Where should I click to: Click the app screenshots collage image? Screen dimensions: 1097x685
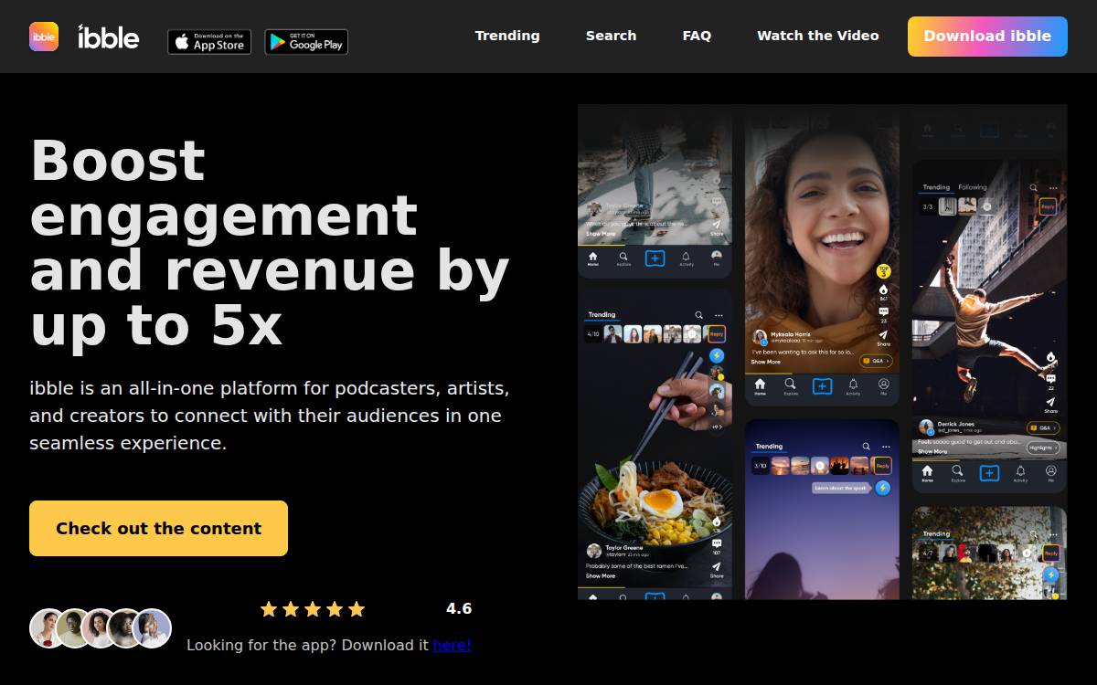point(822,352)
